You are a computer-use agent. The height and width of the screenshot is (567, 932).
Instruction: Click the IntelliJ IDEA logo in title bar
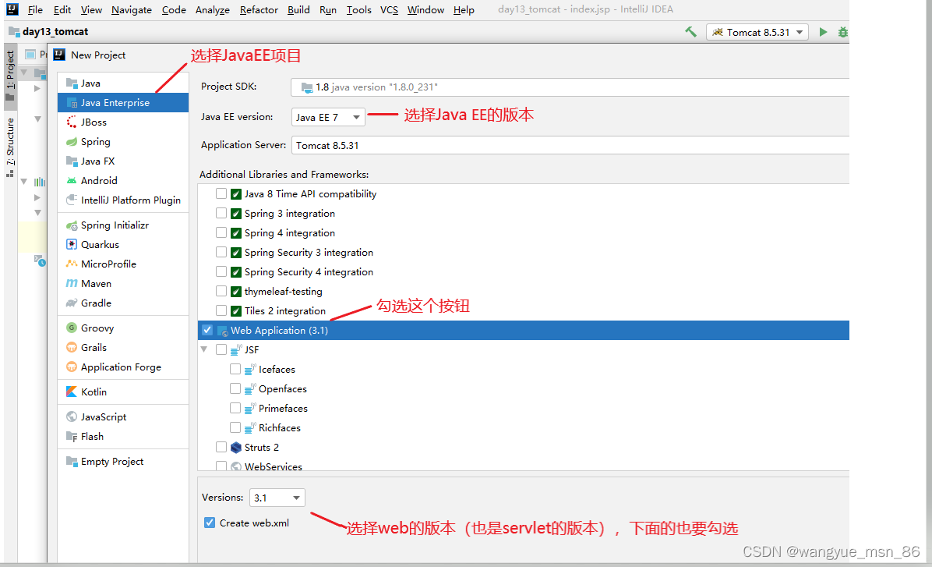[12, 9]
